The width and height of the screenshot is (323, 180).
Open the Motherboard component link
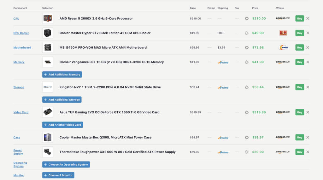22,47
